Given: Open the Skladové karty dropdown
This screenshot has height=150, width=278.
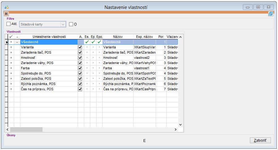Looking at the screenshot, I should click(x=63, y=24).
